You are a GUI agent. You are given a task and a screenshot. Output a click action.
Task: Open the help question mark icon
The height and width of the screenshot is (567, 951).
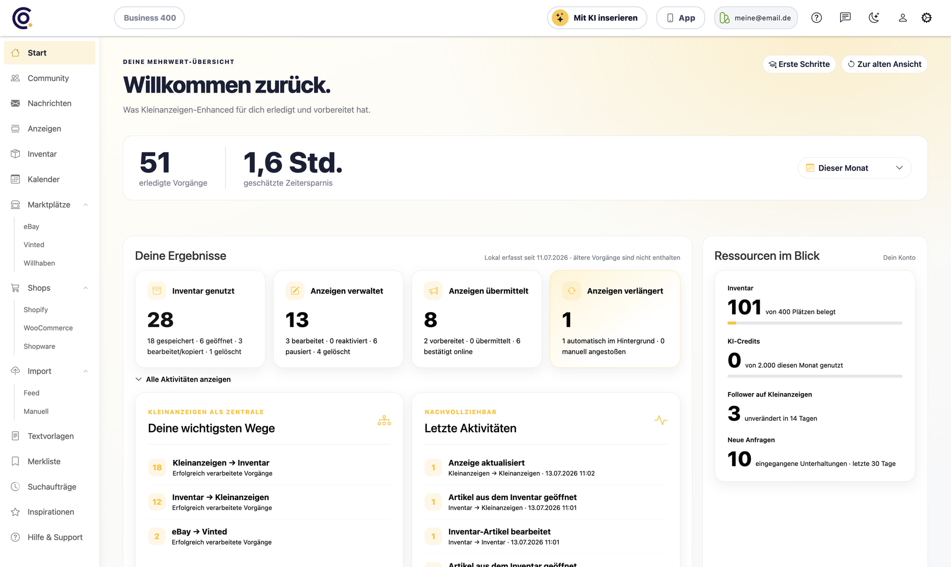(x=816, y=18)
